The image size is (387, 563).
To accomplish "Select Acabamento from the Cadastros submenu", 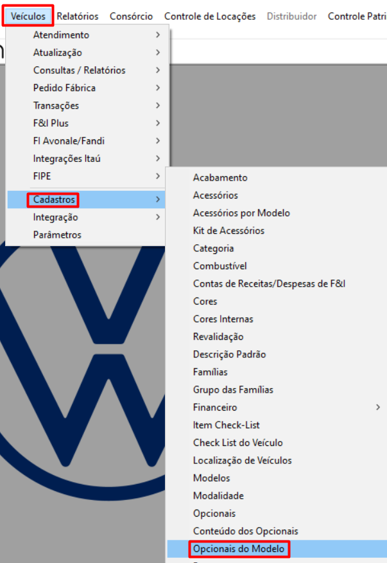I will (277, 177).
